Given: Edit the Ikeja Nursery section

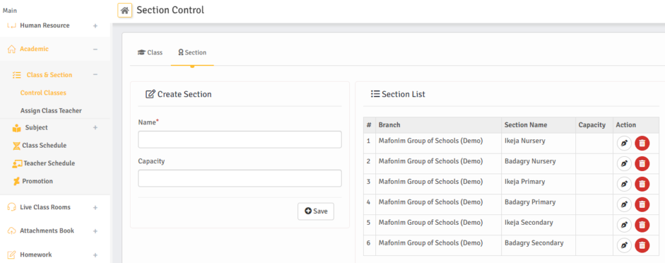Looking at the screenshot, I should 624,143.
